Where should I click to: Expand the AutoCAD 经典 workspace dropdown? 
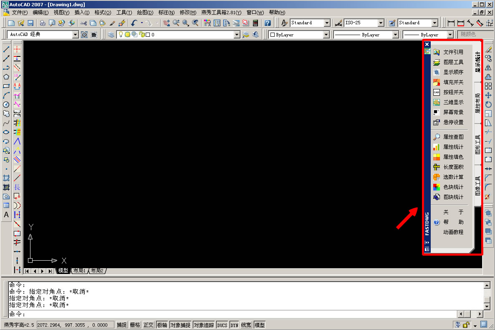point(75,35)
